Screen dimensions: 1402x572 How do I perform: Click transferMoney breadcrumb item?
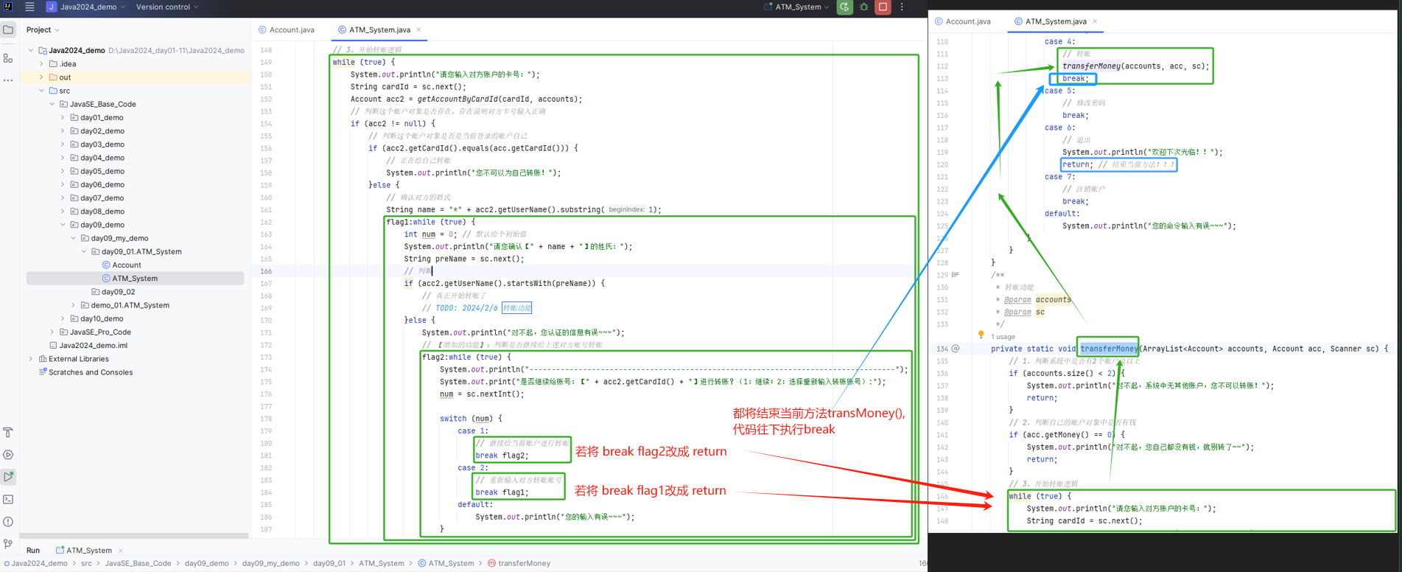point(524,563)
